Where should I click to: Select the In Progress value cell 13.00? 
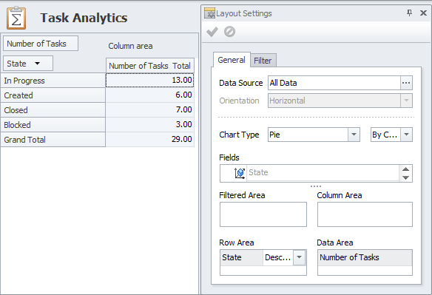(x=150, y=80)
